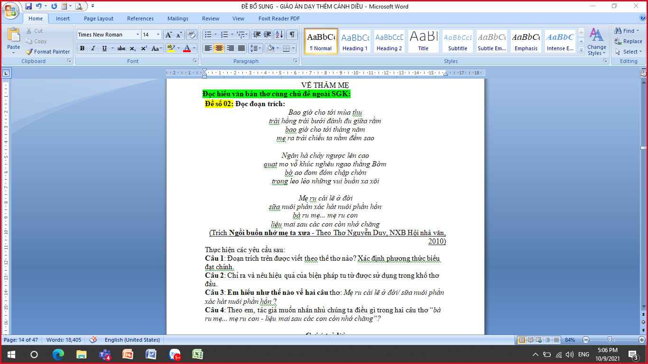Click the Grow Font icon
Screen dimensions: 648x364
169,35
